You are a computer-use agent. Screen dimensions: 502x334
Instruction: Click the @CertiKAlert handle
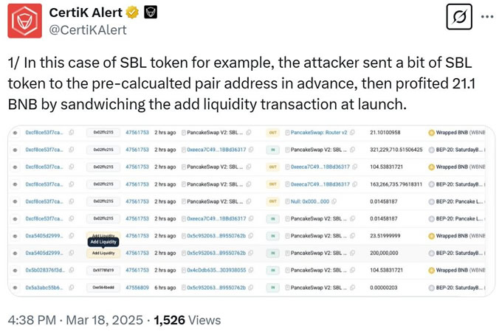[88, 30]
